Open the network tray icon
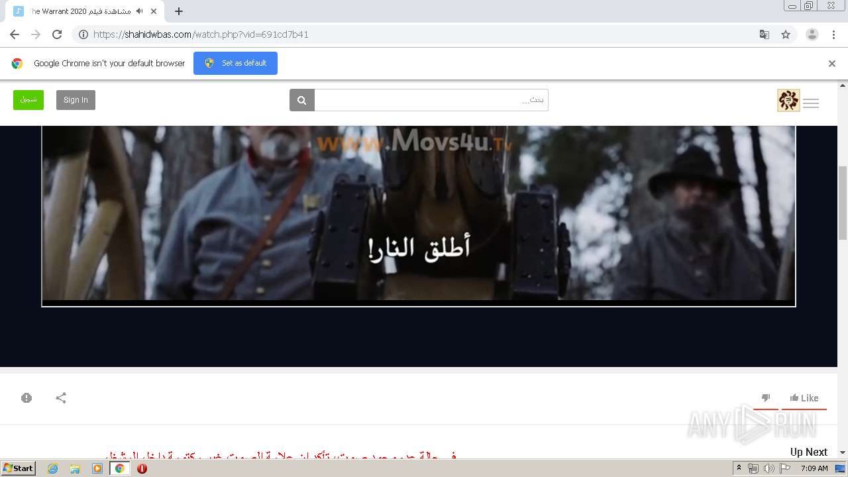Image resolution: width=848 pixels, height=477 pixels. click(753, 468)
